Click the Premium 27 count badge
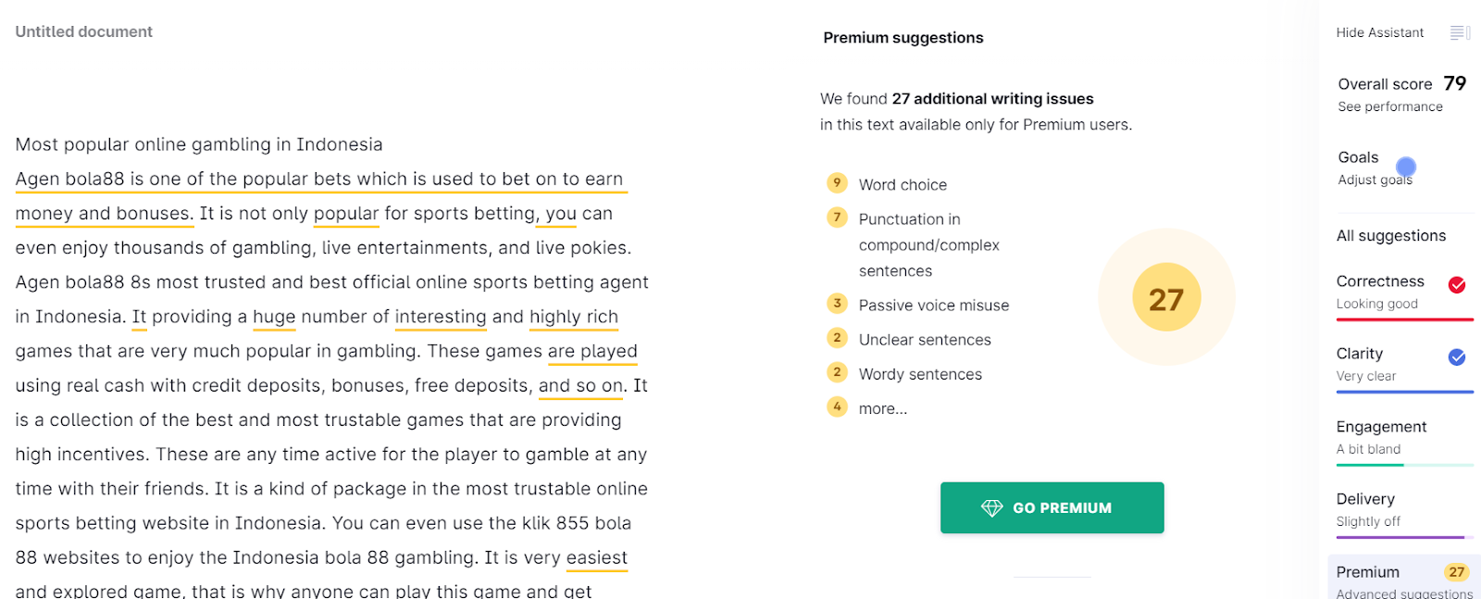 pyautogui.click(x=1456, y=572)
